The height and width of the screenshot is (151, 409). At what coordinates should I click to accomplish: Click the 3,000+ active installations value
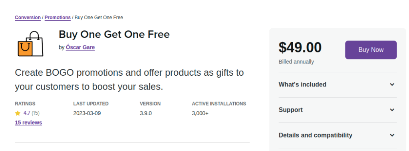point(200,113)
